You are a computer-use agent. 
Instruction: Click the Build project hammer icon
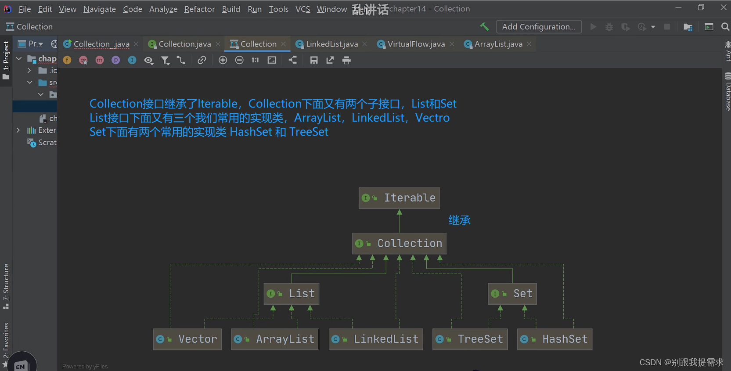[484, 27]
